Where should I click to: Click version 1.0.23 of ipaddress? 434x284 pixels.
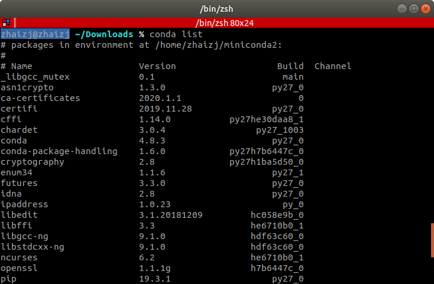(x=155, y=204)
